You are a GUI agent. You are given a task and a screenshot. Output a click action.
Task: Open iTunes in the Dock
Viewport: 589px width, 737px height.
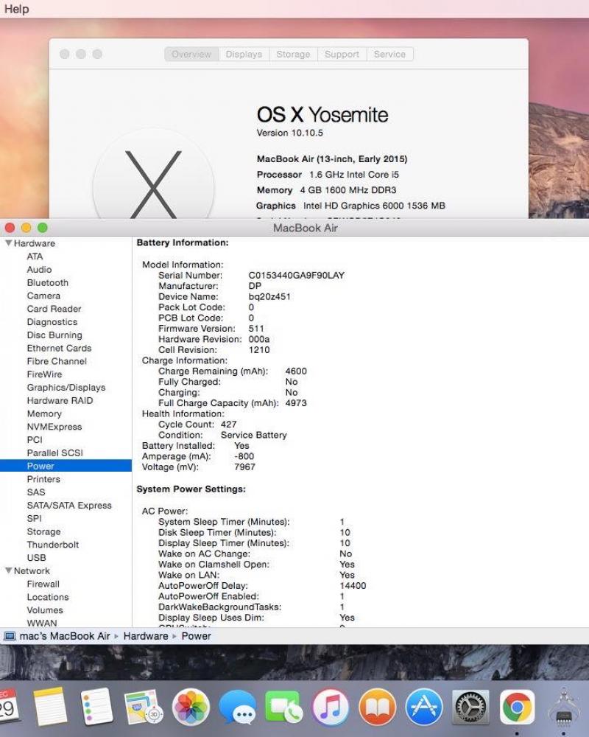pos(331,707)
